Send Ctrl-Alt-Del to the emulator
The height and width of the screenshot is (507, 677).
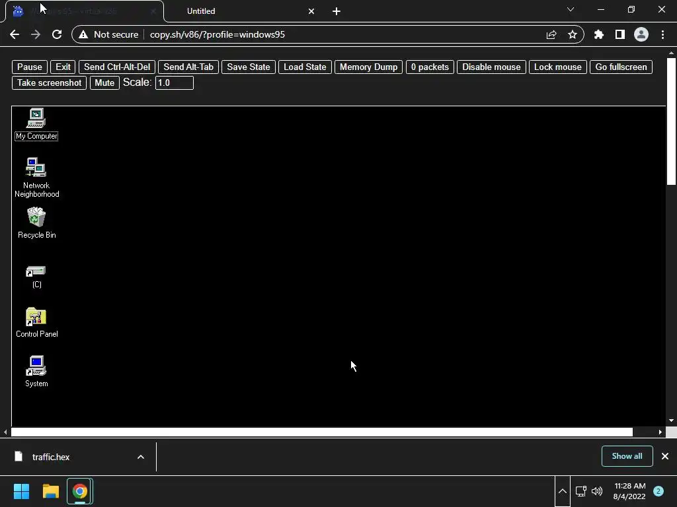pyautogui.click(x=117, y=67)
